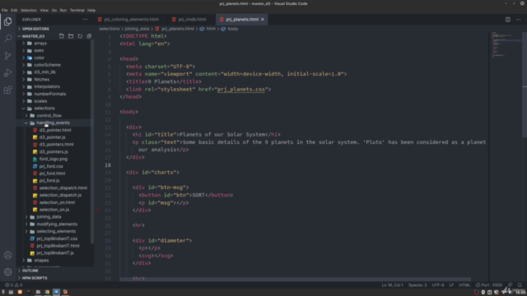
Task: Close the prj_planets.html tab
Action: [263, 20]
